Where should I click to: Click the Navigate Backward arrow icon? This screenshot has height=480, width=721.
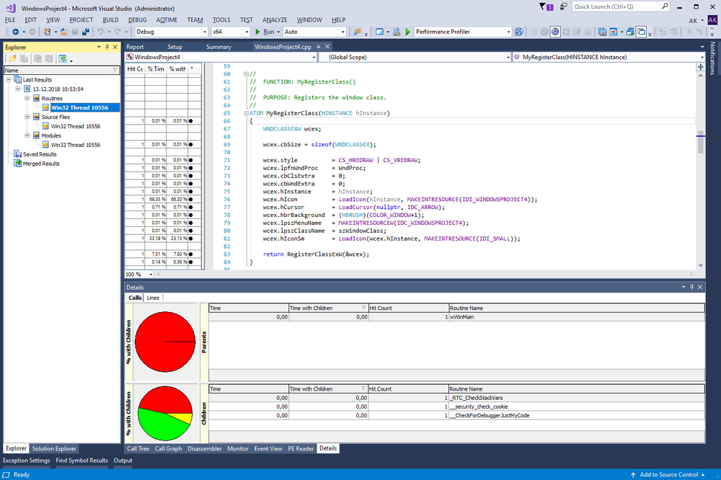pos(16,32)
